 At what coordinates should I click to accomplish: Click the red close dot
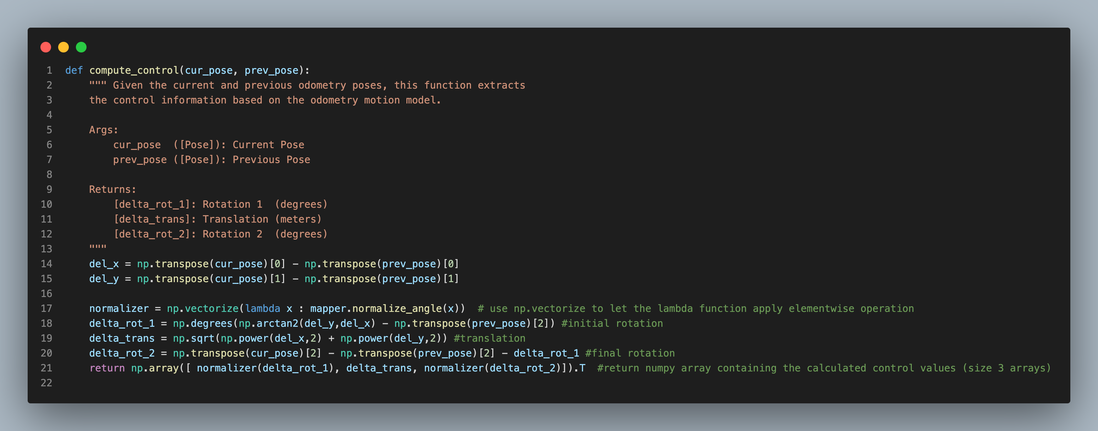tap(46, 47)
